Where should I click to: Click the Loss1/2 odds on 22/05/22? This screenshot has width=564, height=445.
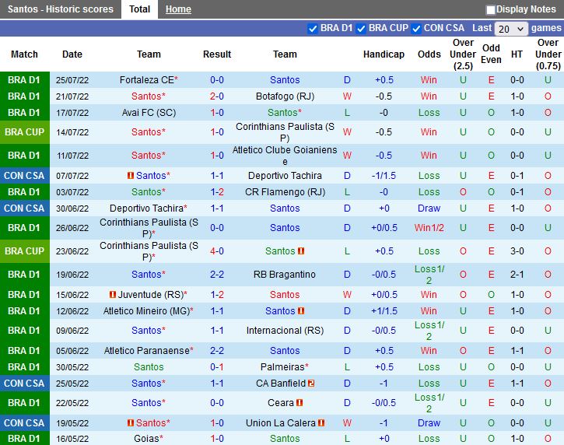pyautogui.click(x=429, y=403)
